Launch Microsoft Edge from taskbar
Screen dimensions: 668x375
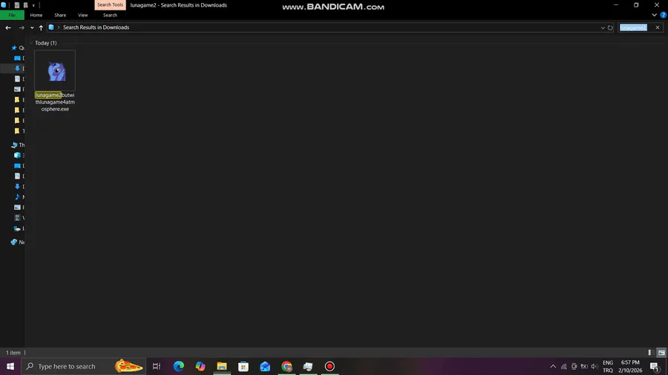pos(179,366)
